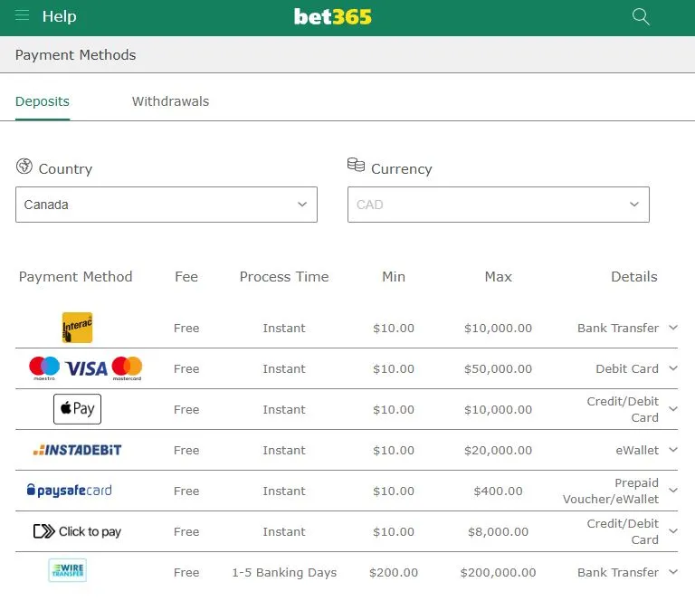Click Bank Transfer text in Wire Transfer row
Screen dimensions: 695x601
tap(618, 573)
